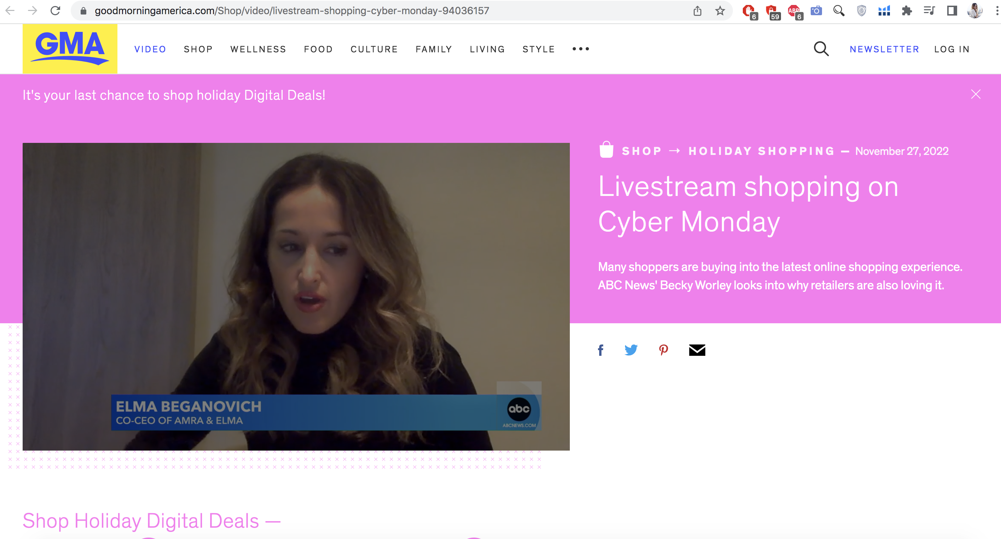The width and height of the screenshot is (1001, 539).
Task: Open the SHOP nav item
Action: 198,50
